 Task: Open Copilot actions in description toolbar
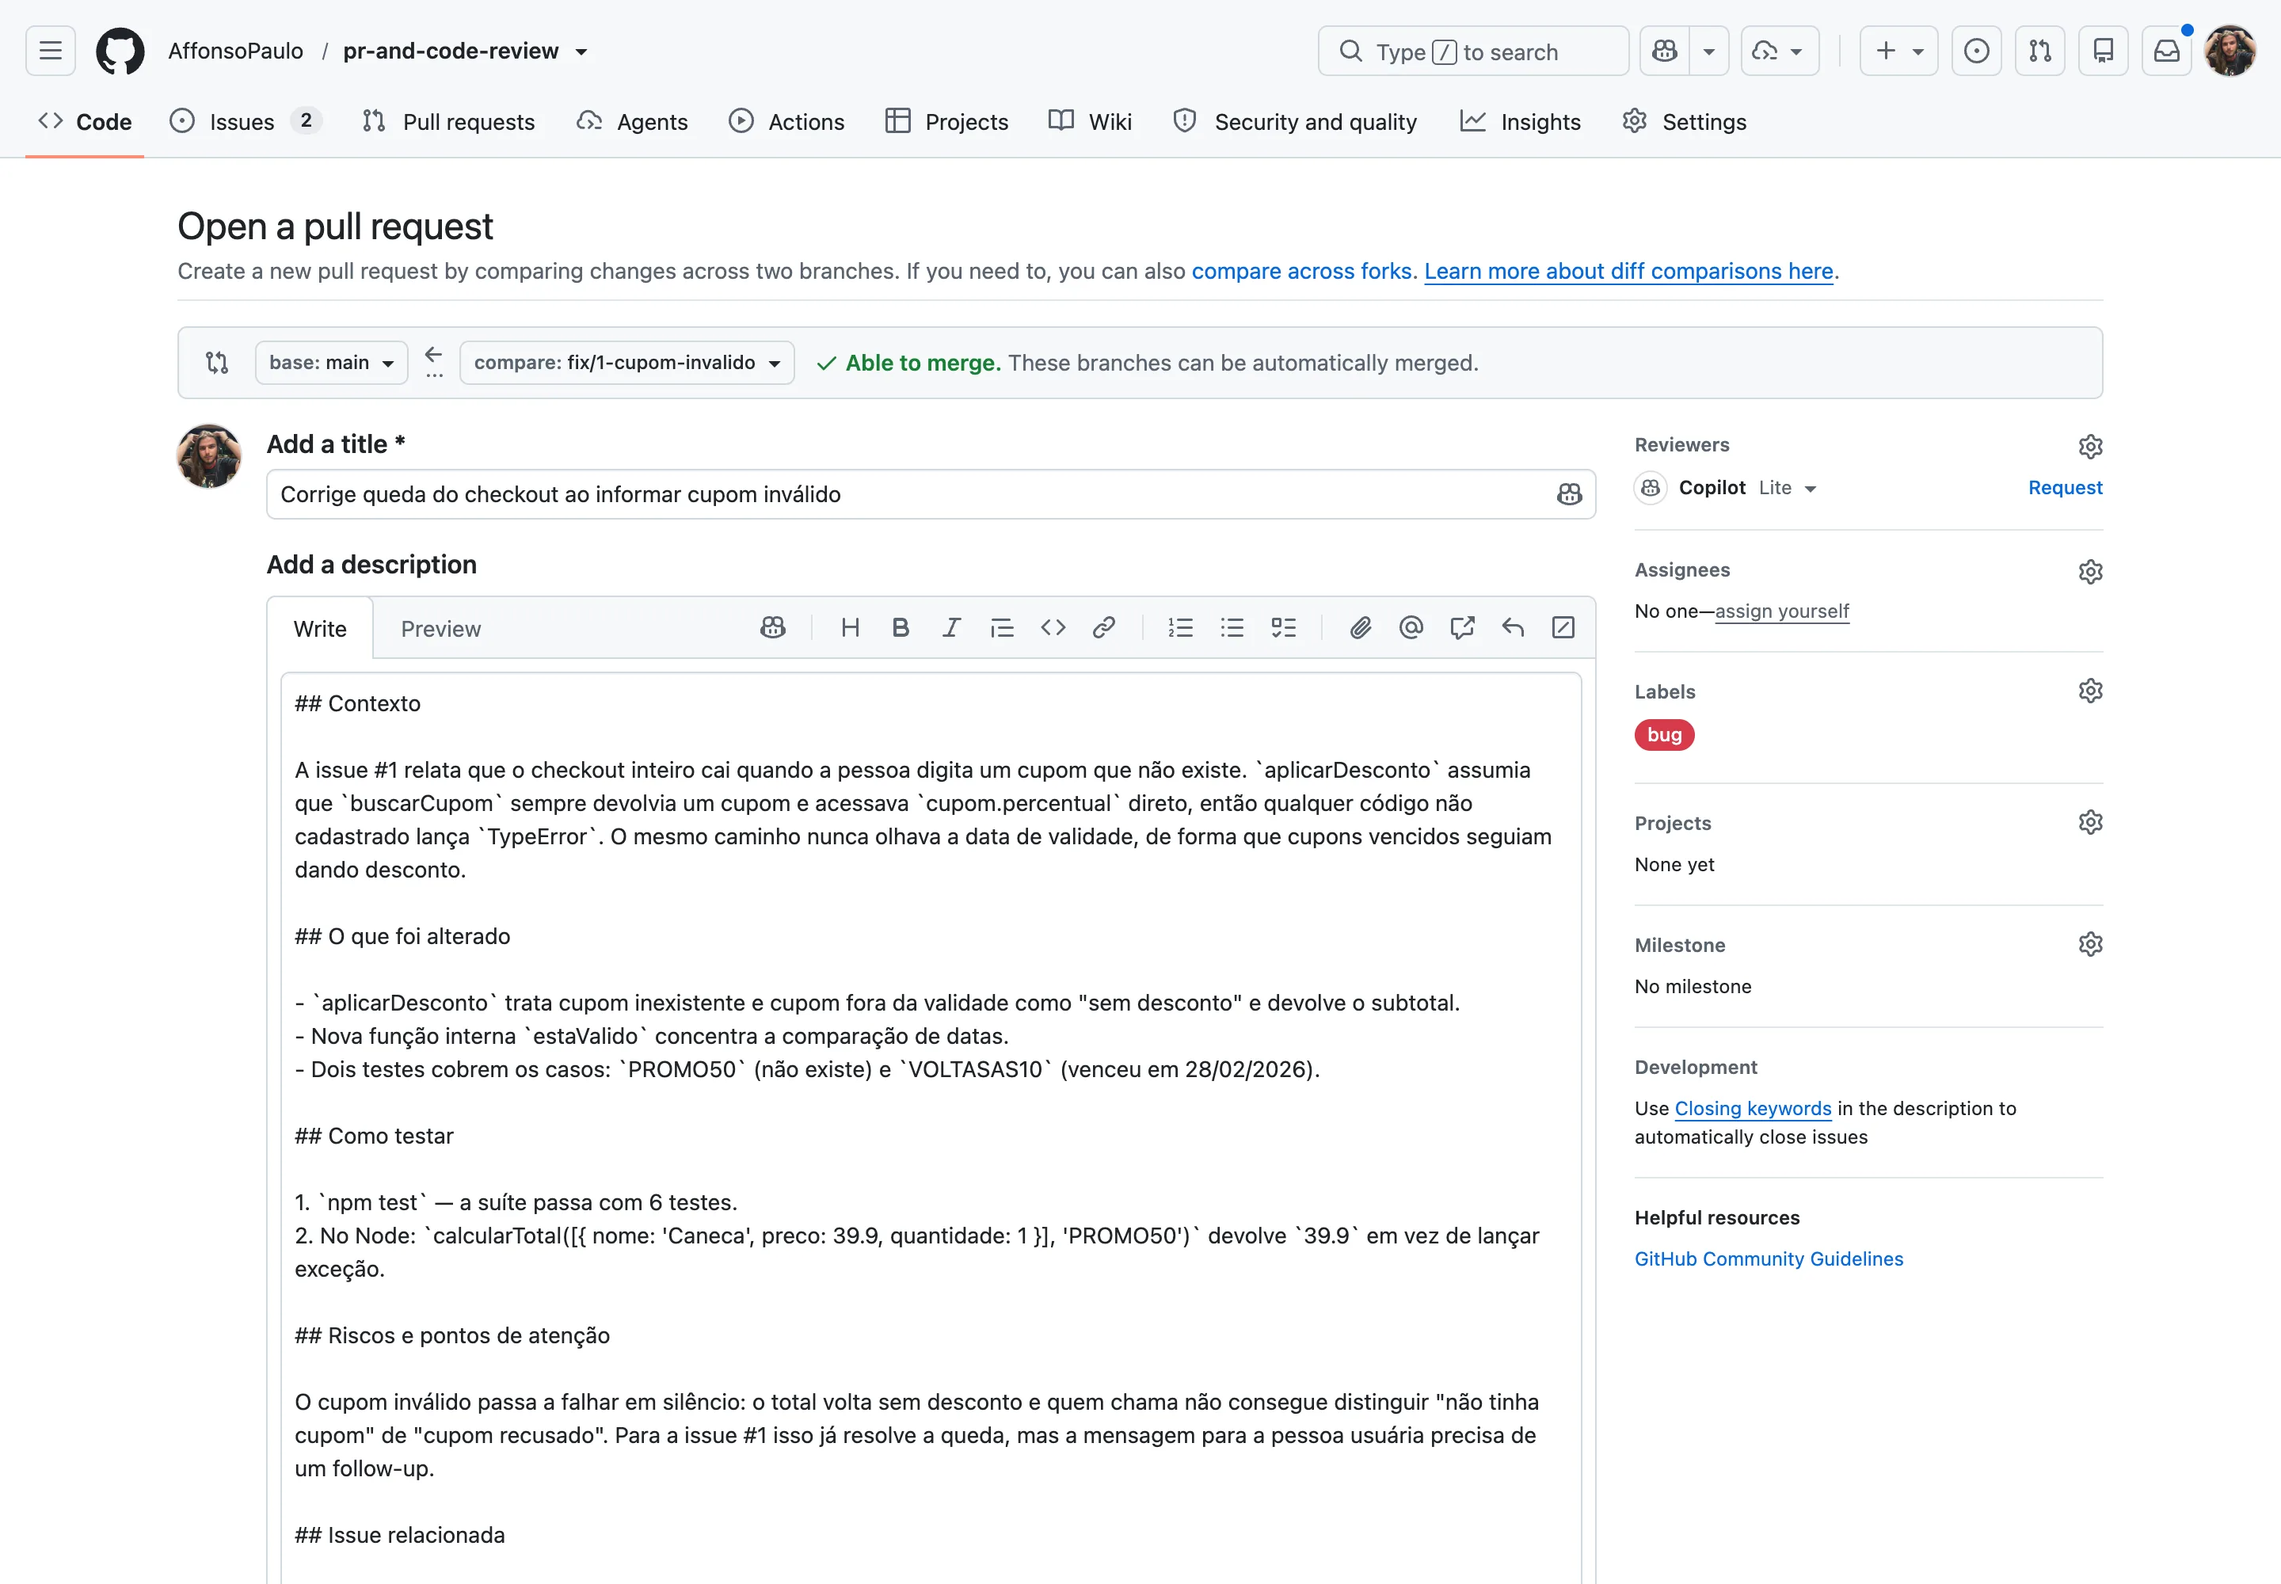[x=772, y=627]
